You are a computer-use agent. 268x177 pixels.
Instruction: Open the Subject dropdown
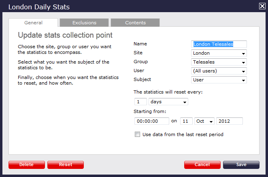tap(219, 80)
